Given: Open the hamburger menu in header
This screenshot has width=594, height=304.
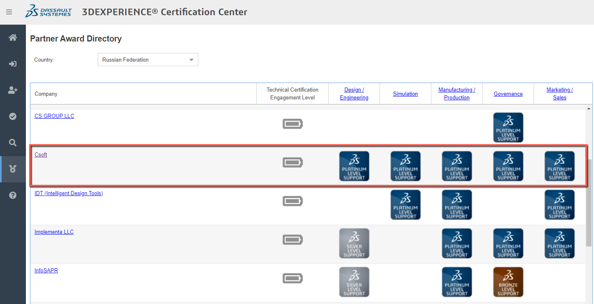Looking at the screenshot, I should pyautogui.click(x=9, y=12).
